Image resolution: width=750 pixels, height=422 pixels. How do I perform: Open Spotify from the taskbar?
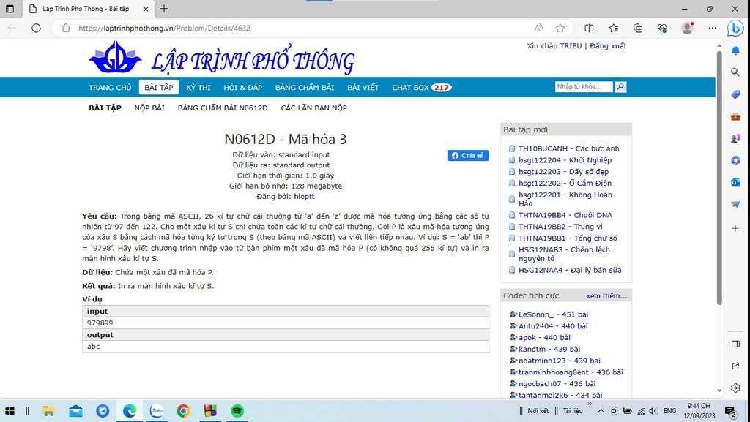click(x=237, y=411)
